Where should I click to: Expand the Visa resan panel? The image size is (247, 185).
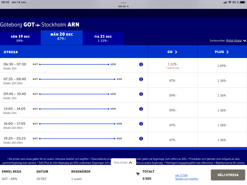point(123,163)
